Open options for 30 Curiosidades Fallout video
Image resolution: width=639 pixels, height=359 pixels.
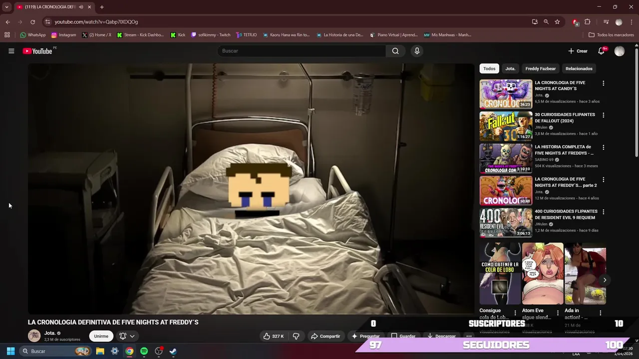(x=603, y=115)
